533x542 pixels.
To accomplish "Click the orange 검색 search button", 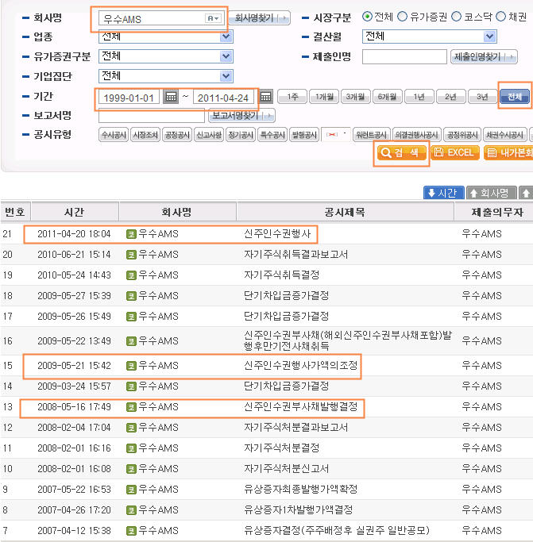I will coord(401,153).
